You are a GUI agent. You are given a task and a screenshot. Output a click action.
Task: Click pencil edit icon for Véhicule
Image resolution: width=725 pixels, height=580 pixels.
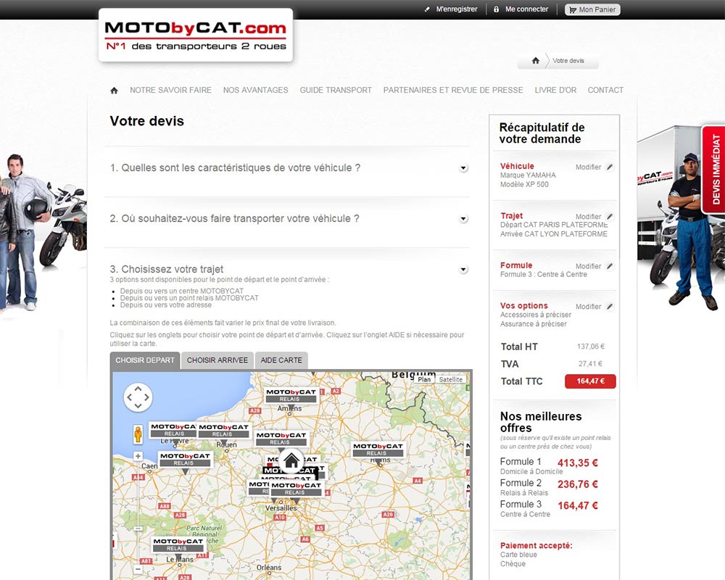click(x=610, y=167)
